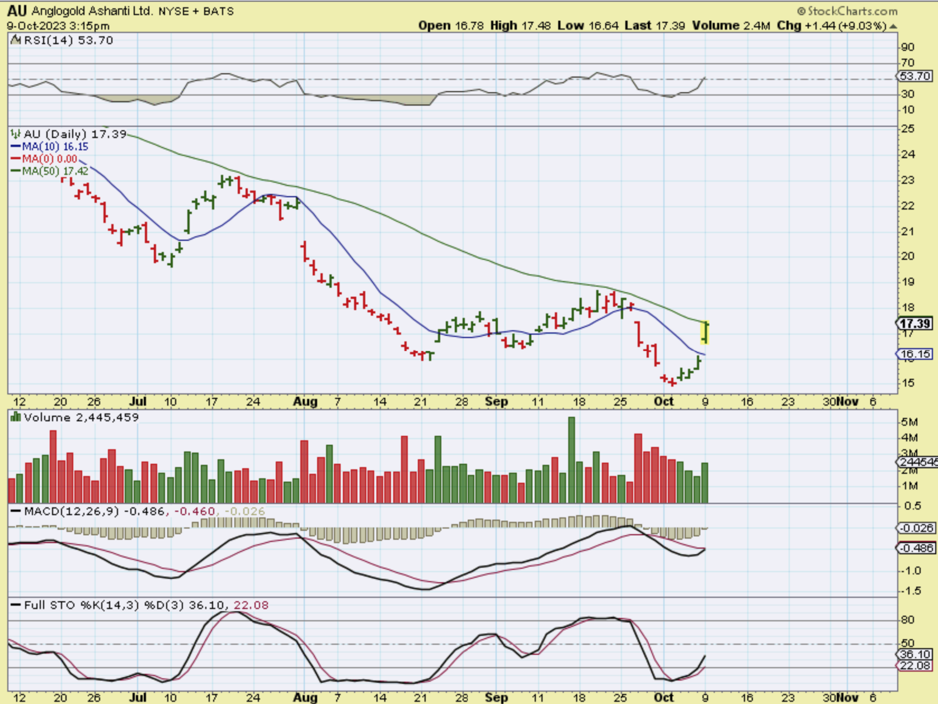Click the -0.486 MACD tag on the right axis

pos(916,548)
